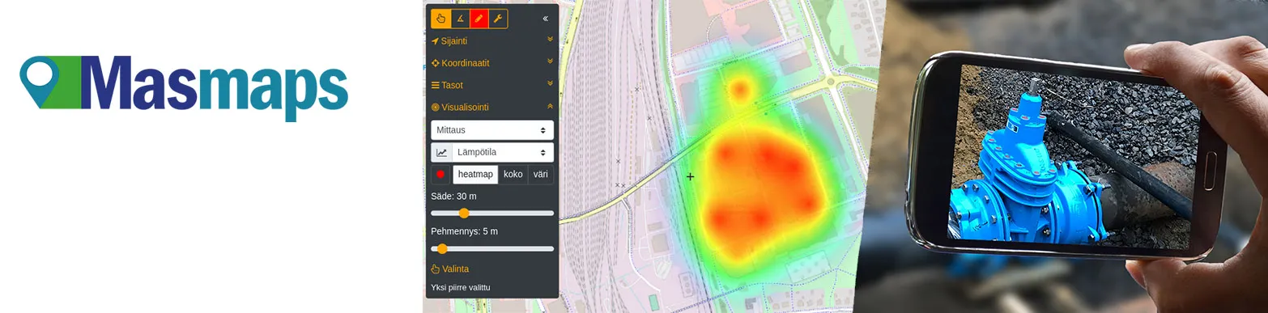
Task: Switch visualization to väri mode
Action: coord(541,174)
